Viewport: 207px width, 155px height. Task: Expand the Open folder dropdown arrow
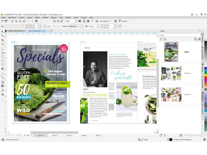coord(9,21)
